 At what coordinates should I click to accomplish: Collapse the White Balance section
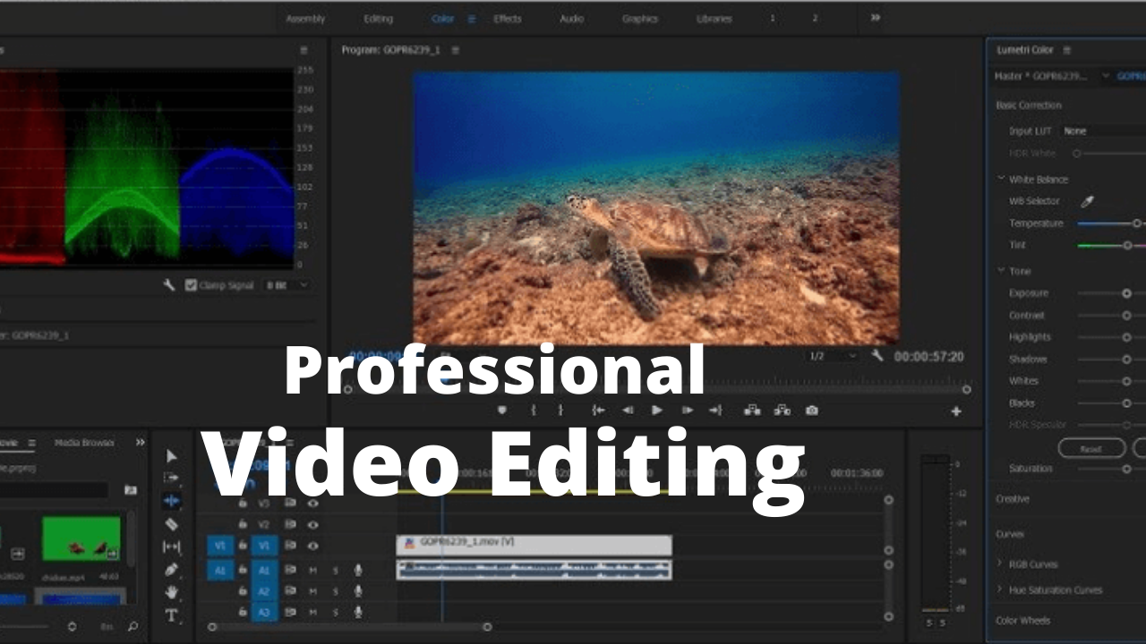(x=1001, y=179)
